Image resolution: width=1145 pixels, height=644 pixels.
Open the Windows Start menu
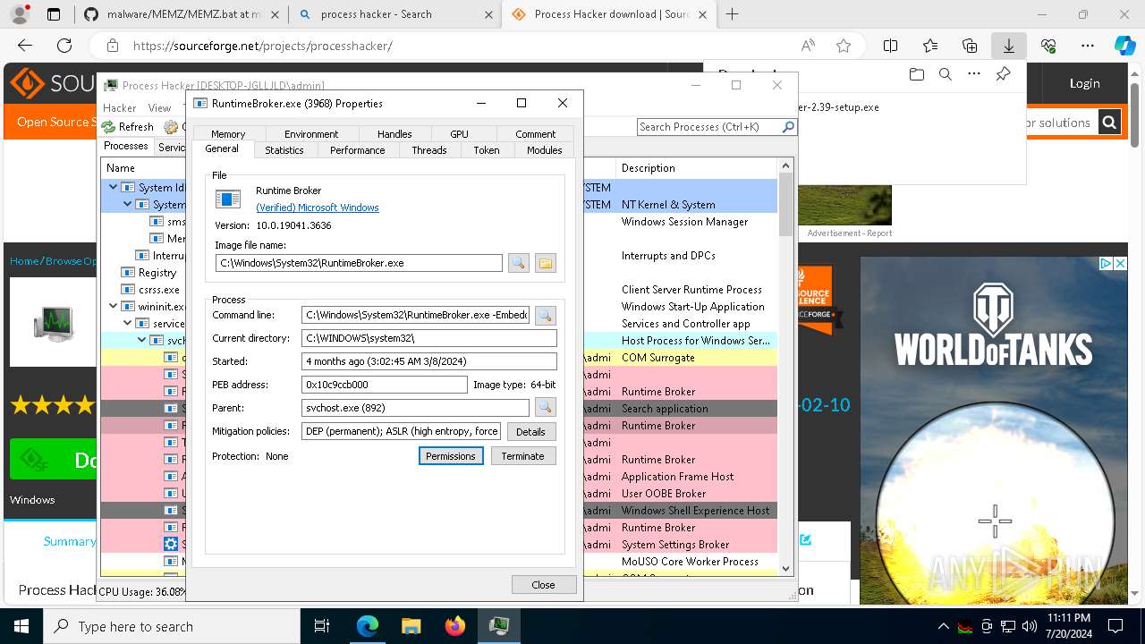point(21,626)
